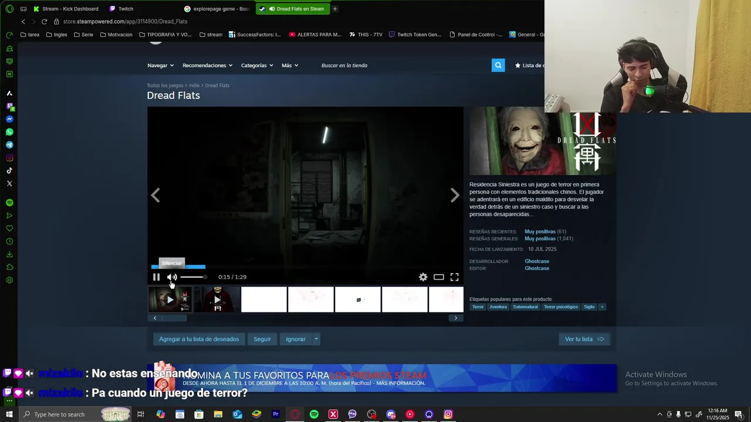
Task: Go back with the browser back arrow
Action: click(x=23, y=21)
